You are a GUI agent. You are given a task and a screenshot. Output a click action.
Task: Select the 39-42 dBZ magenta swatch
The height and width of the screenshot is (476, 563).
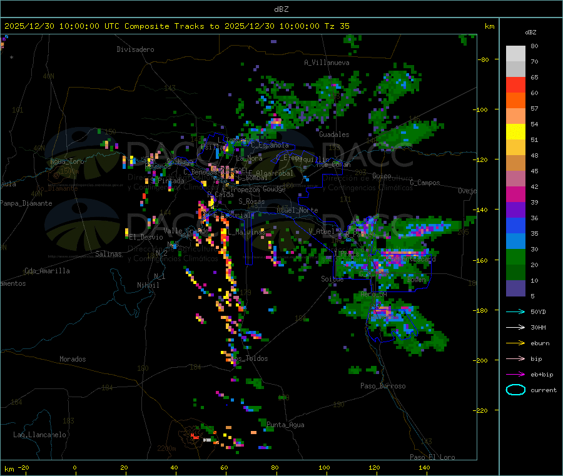[x=515, y=194]
